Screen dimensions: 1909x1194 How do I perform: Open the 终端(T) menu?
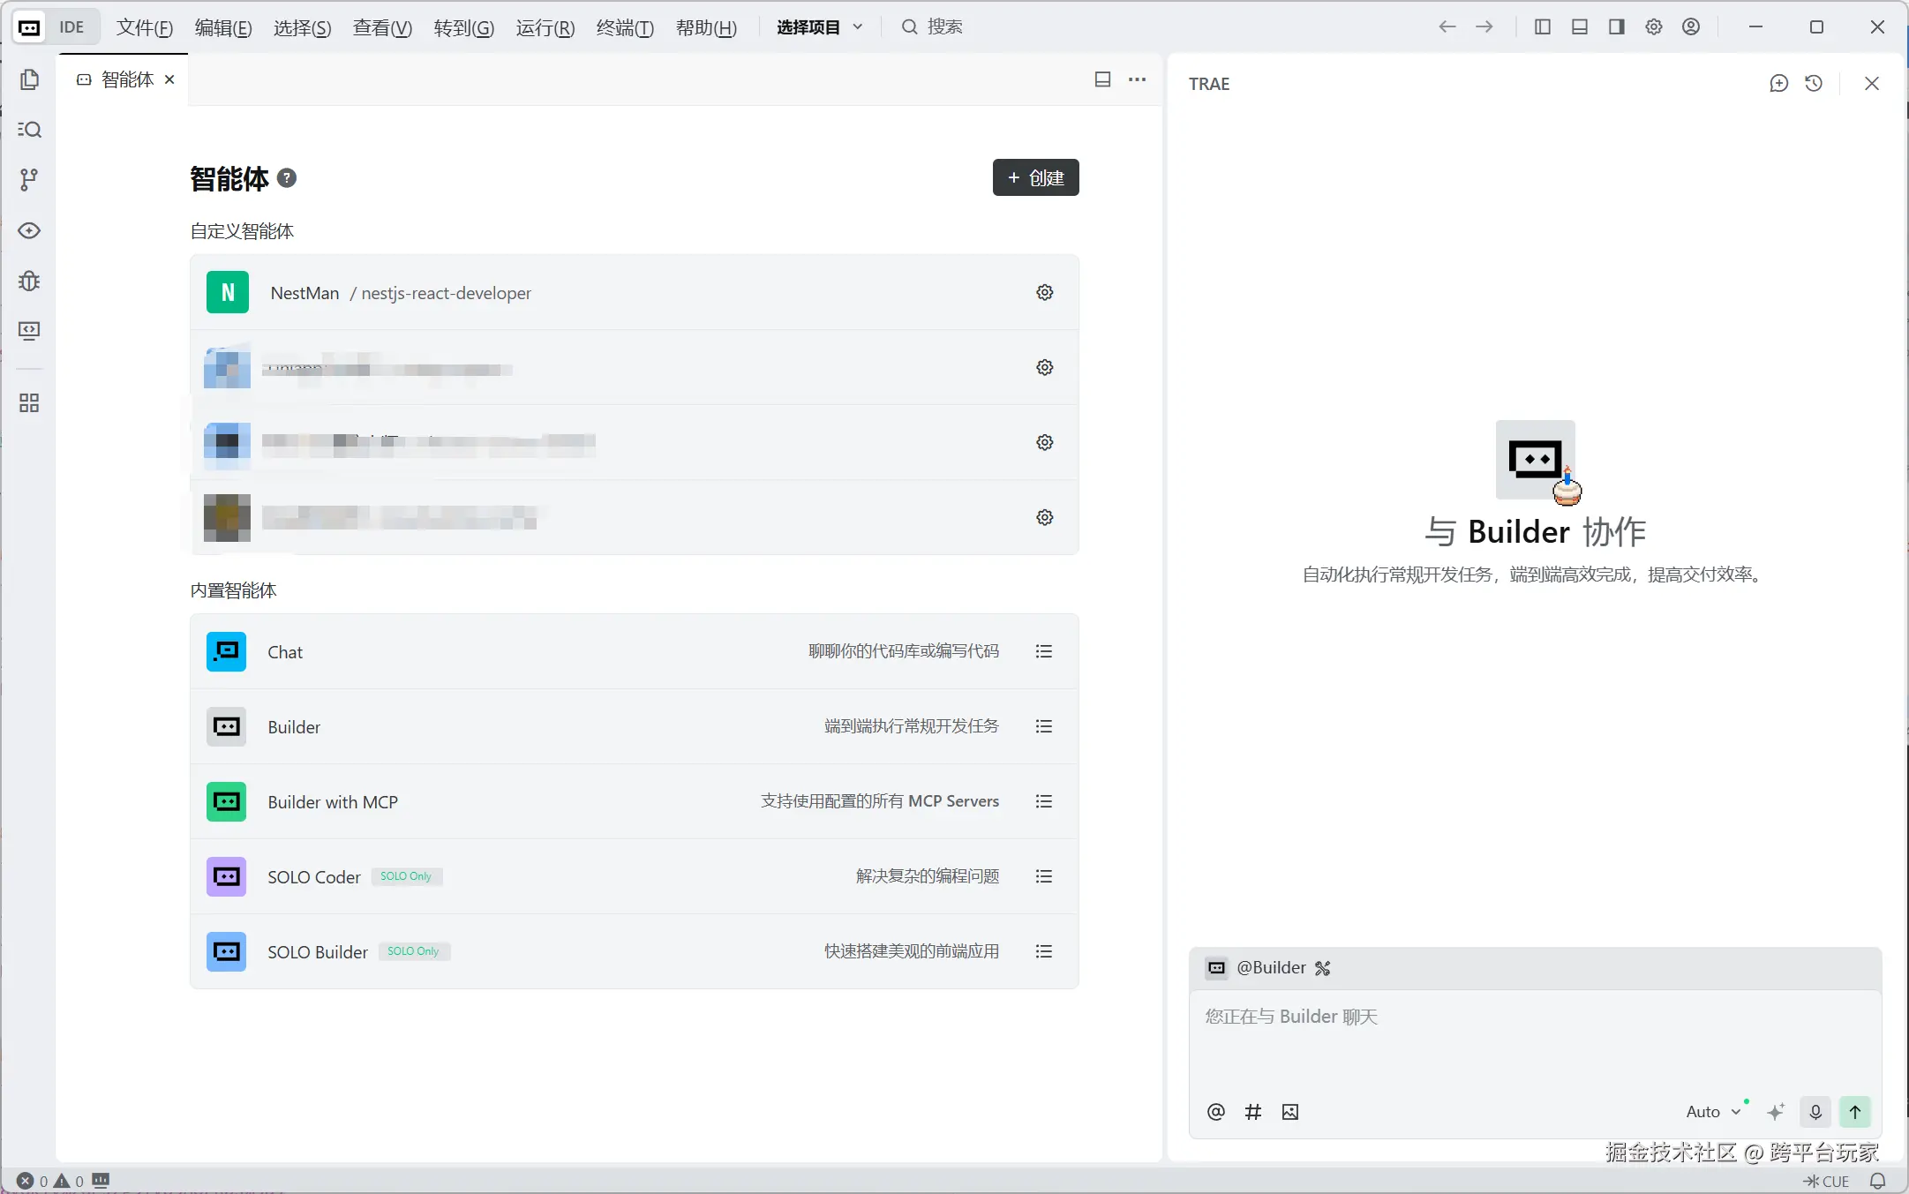coord(625,27)
